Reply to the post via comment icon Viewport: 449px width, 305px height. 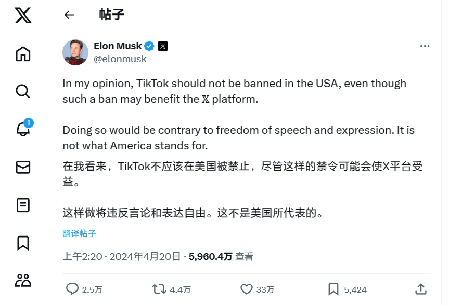pyautogui.click(x=72, y=289)
